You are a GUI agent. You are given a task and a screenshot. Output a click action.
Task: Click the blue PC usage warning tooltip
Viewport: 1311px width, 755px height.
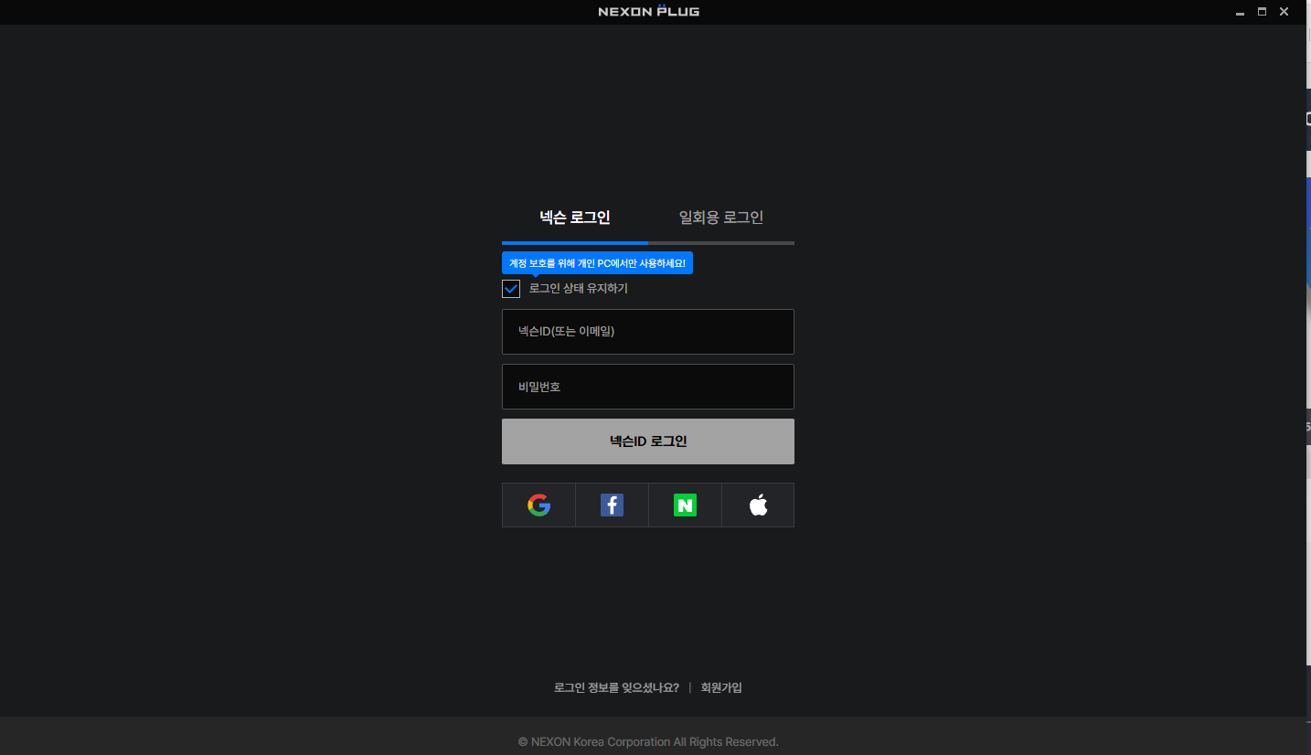click(597, 263)
